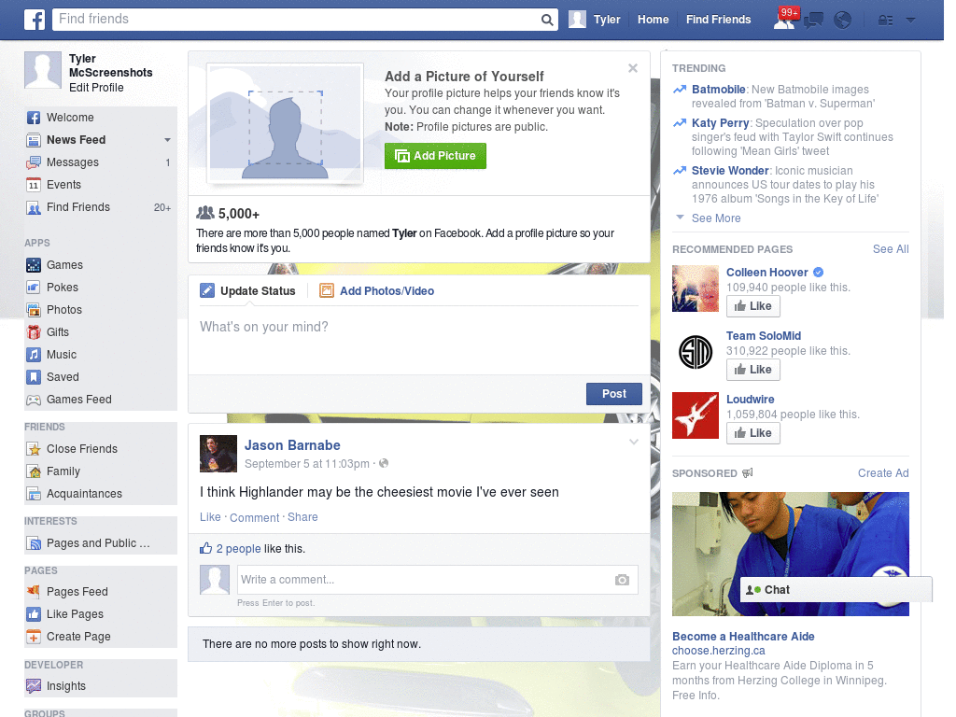956x717 pixels.
Task: Attach photo using comment camera icon
Action: (x=622, y=580)
